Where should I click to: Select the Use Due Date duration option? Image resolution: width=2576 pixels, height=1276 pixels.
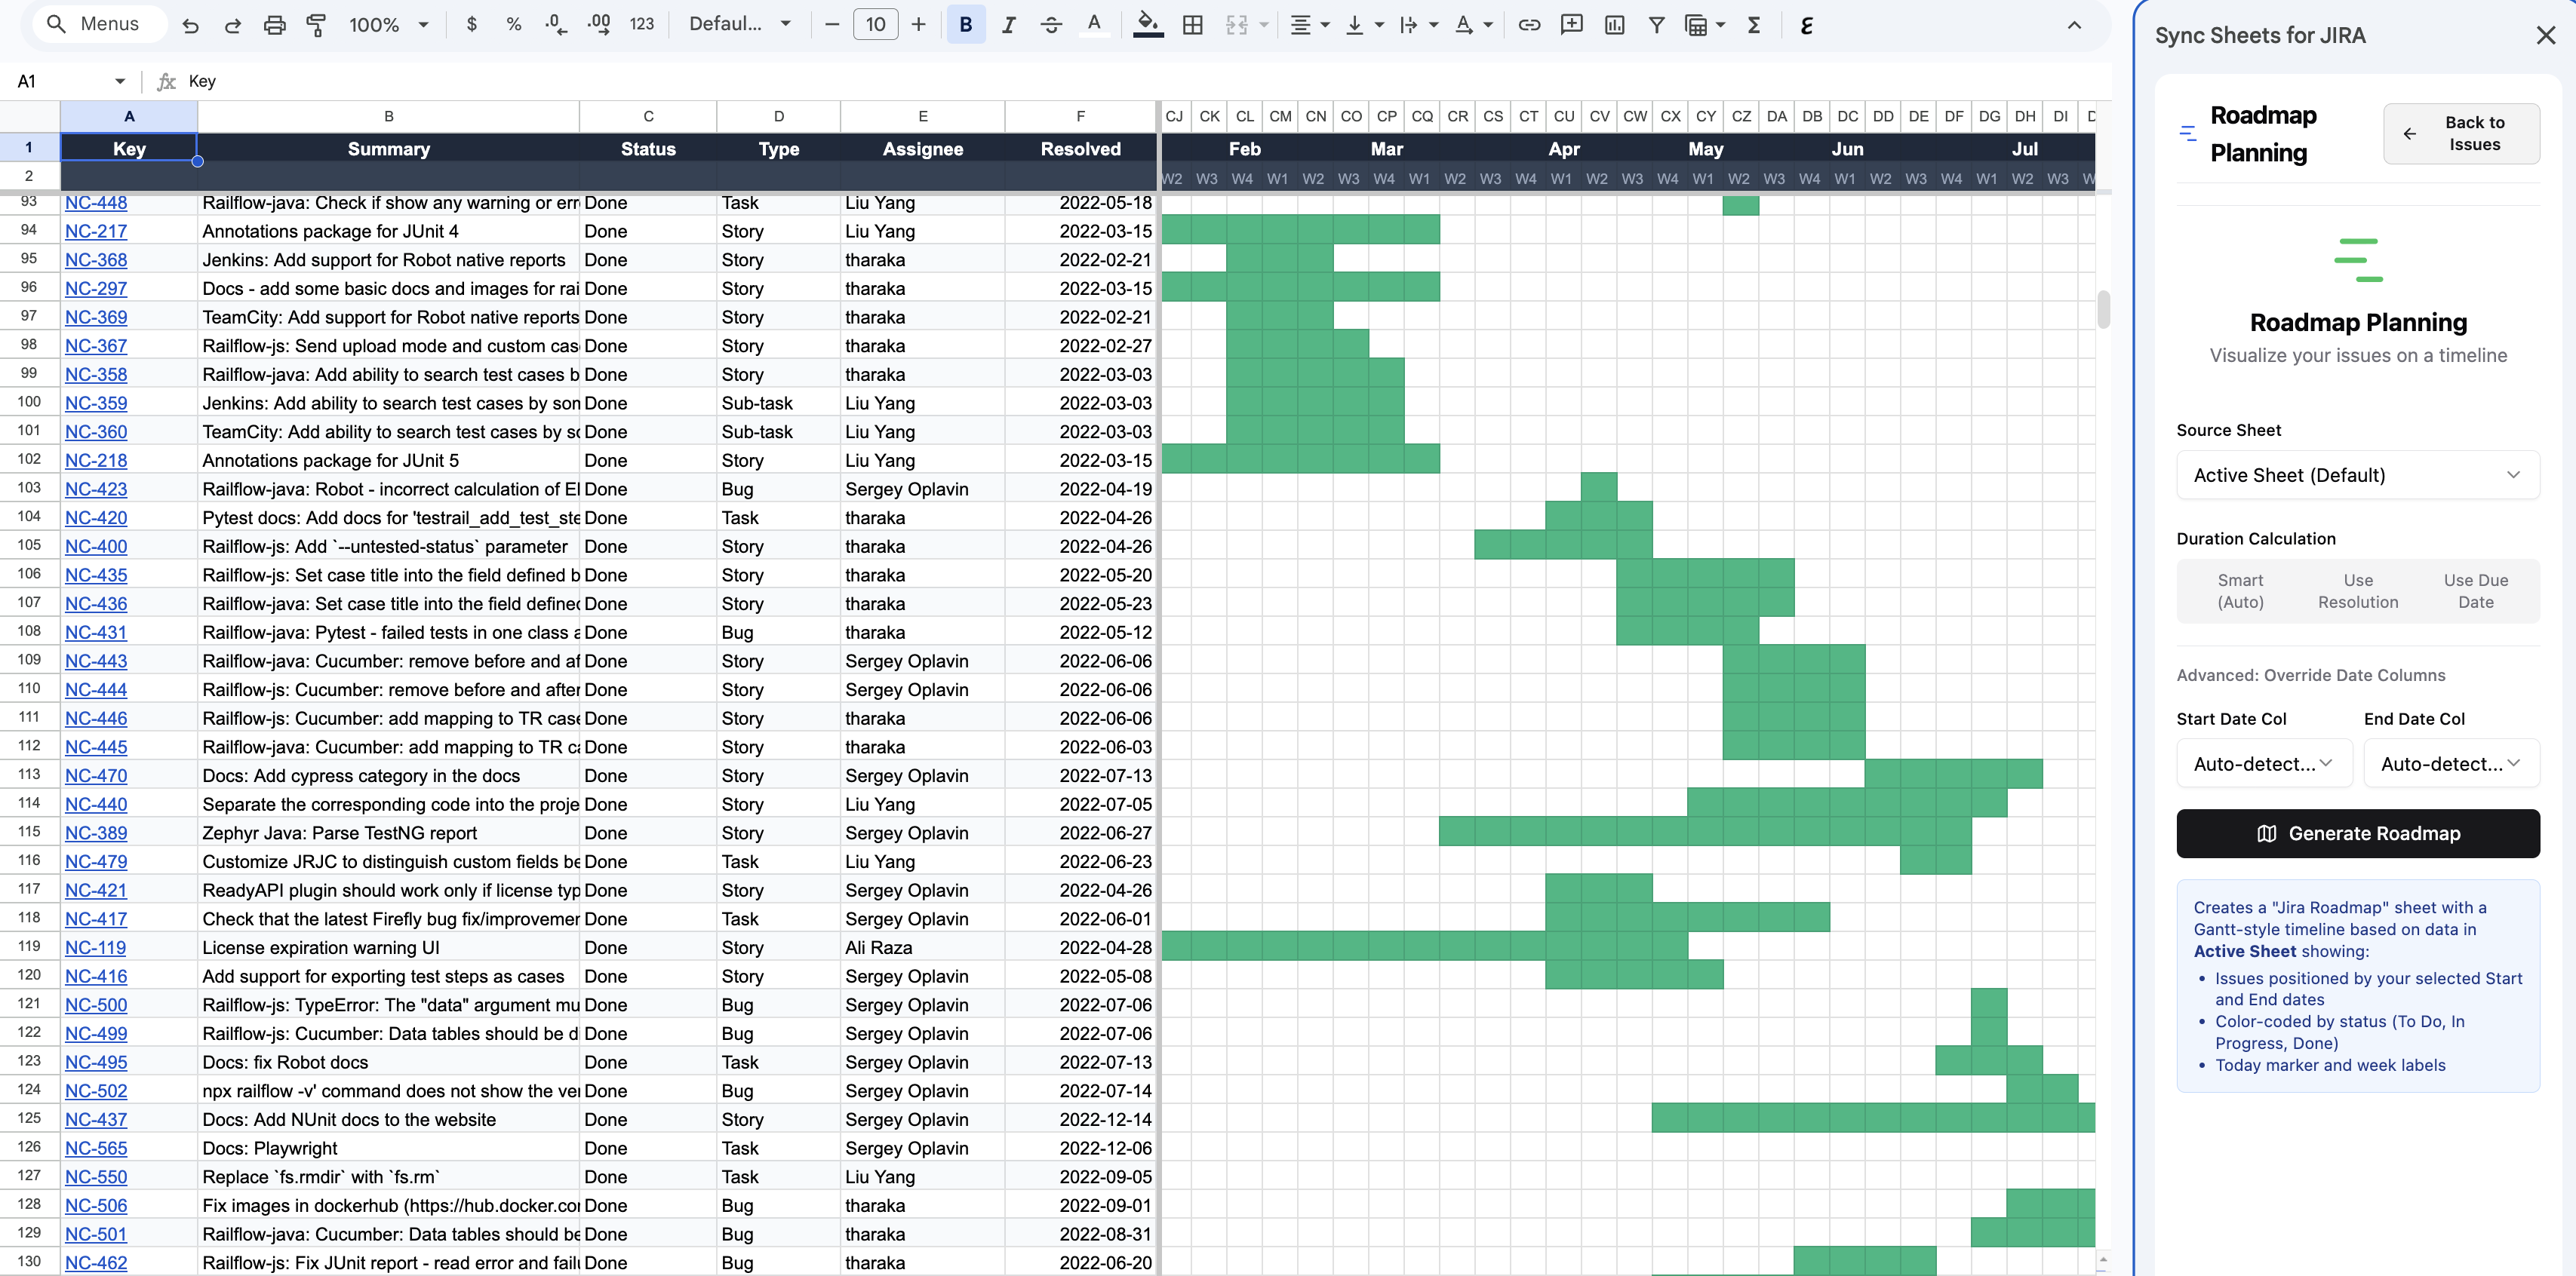(2477, 590)
